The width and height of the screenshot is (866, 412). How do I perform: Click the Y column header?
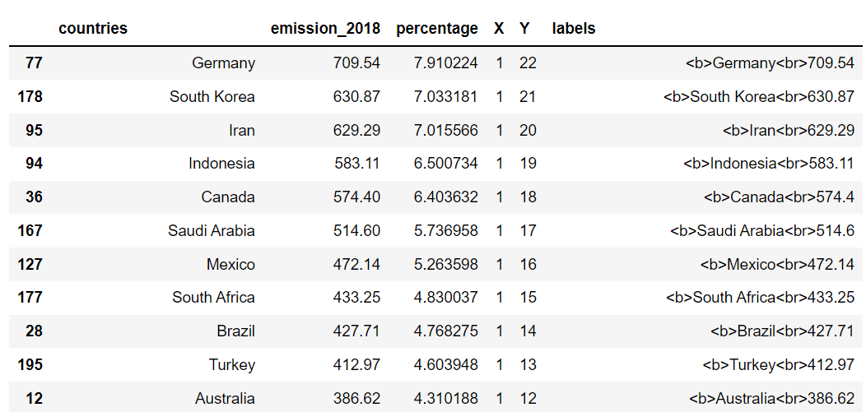pos(524,28)
